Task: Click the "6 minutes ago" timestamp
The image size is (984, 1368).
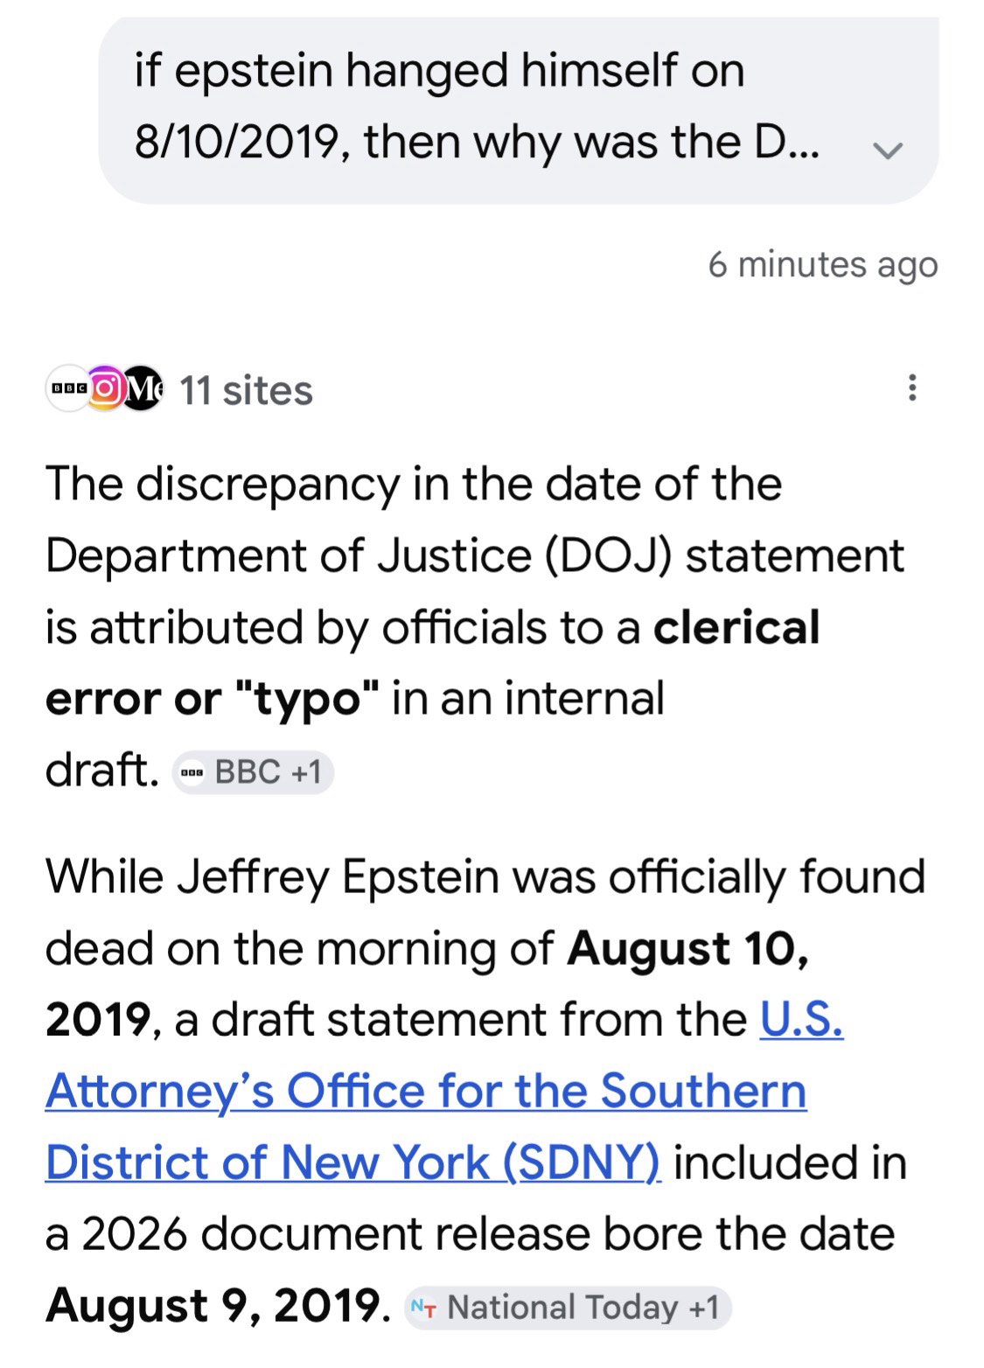Action: (x=822, y=264)
